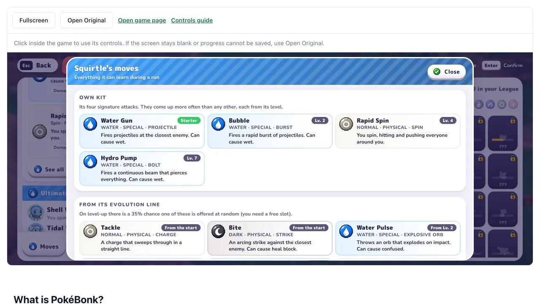This screenshot has width=540, height=304.
Task: Click the From the start badge on Bite
Action: coord(309,228)
